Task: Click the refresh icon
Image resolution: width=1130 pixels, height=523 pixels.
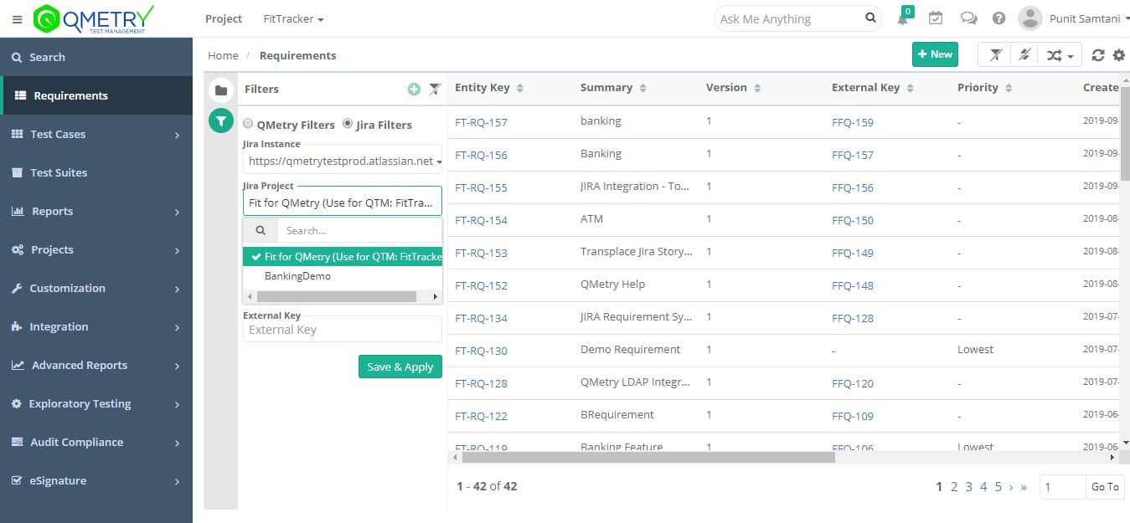Action: [x=1098, y=55]
